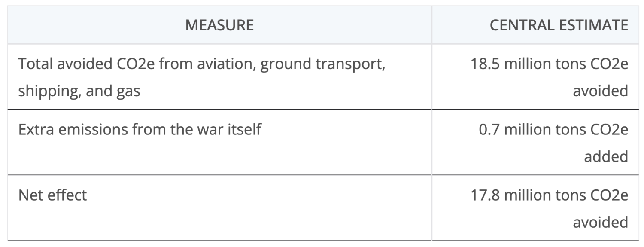The image size is (644, 247).
Task: Click the 17.8 million tons CO2e value
Action: point(549,195)
